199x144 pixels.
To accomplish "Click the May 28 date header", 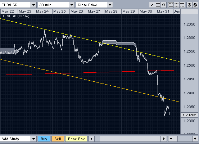I will pyautogui.click(x=113, y=12).
